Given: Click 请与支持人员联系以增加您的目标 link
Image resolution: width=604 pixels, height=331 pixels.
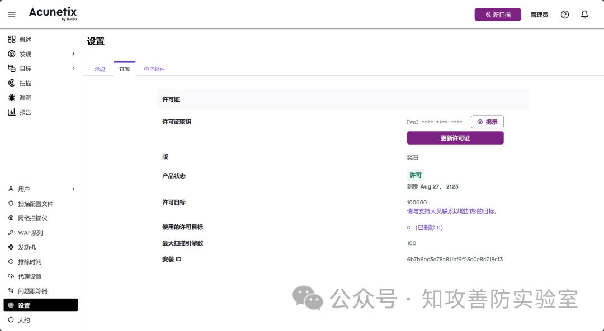Looking at the screenshot, I should click(452, 211).
